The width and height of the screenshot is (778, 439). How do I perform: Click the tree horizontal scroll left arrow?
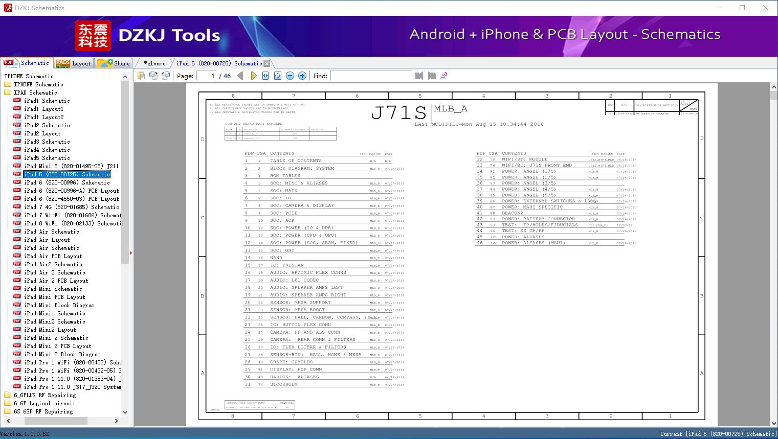tap(8, 421)
